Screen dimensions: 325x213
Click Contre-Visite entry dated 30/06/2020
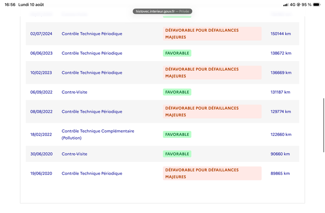point(74,154)
